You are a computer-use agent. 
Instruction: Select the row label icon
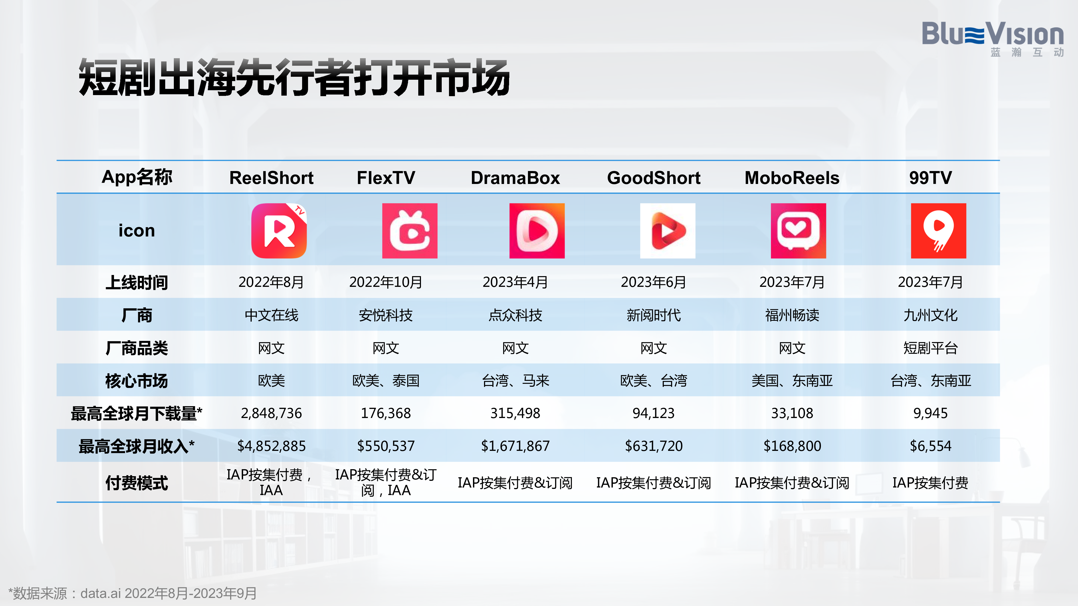pos(137,231)
